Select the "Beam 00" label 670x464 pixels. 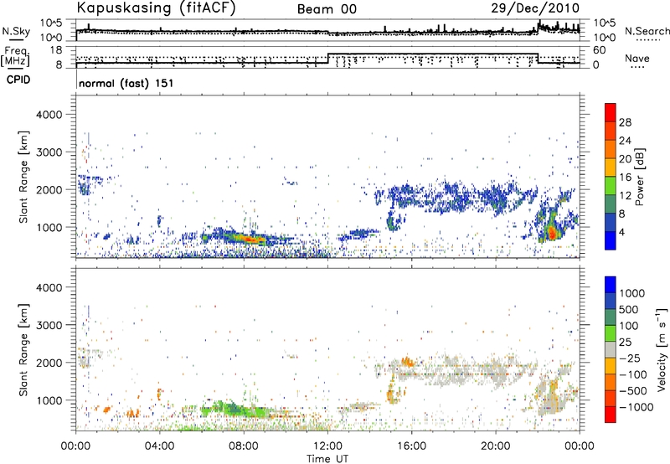327,9
